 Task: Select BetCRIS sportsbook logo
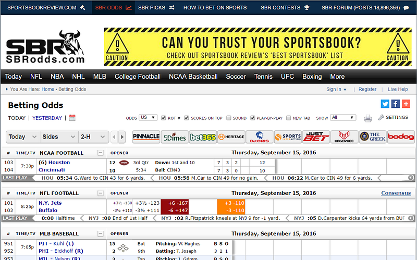pos(259,137)
